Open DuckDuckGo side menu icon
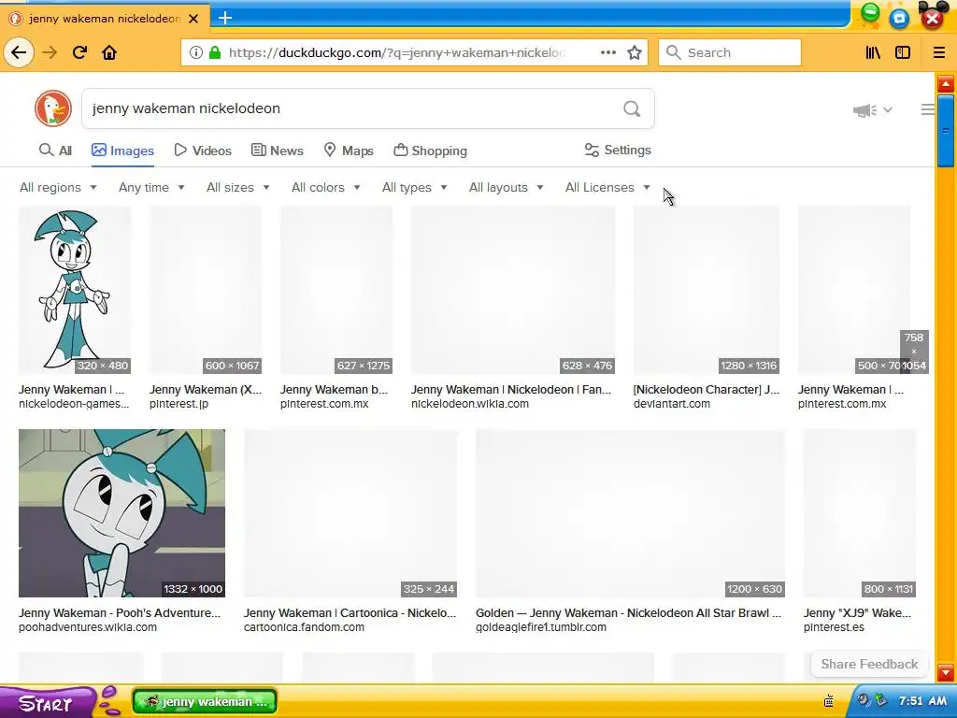This screenshot has height=718, width=957. pos(928,109)
